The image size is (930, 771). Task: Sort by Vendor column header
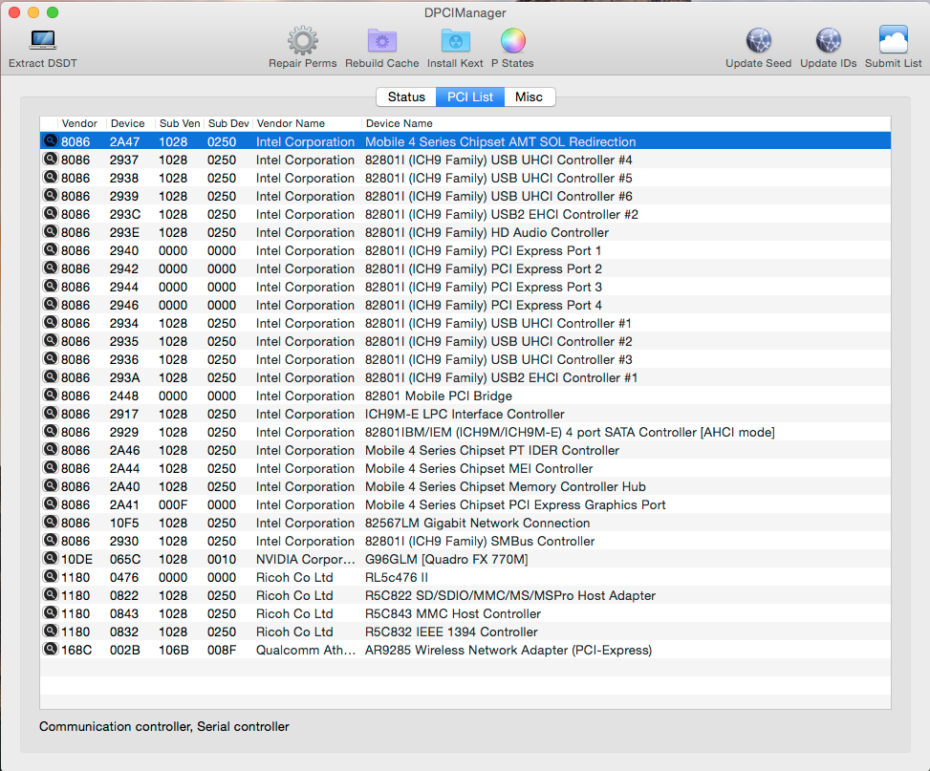point(79,123)
